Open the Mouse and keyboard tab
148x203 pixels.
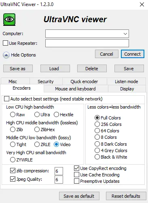pyautogui.click(x=76, y=89)
